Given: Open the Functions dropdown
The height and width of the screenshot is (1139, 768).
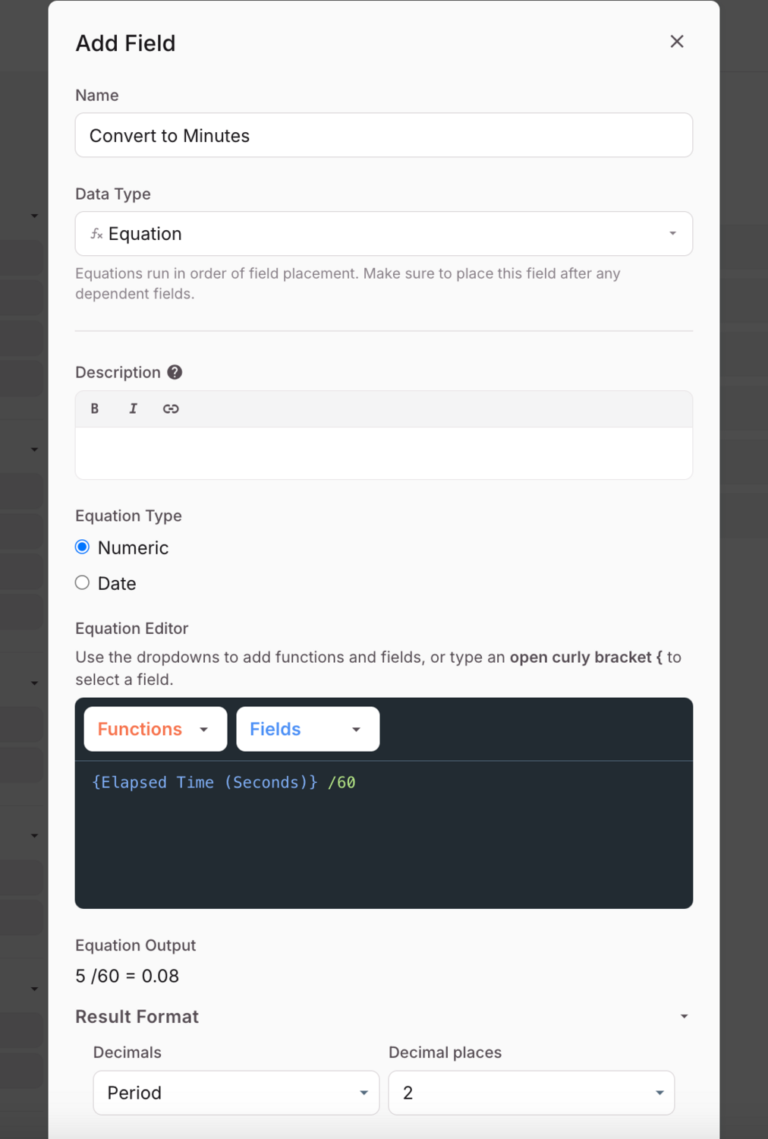Looking at the screenshot, I should [156, 729].
